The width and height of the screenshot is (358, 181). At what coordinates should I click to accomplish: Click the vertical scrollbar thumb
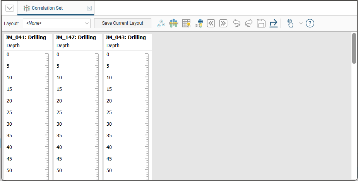[x=354, y=48]
